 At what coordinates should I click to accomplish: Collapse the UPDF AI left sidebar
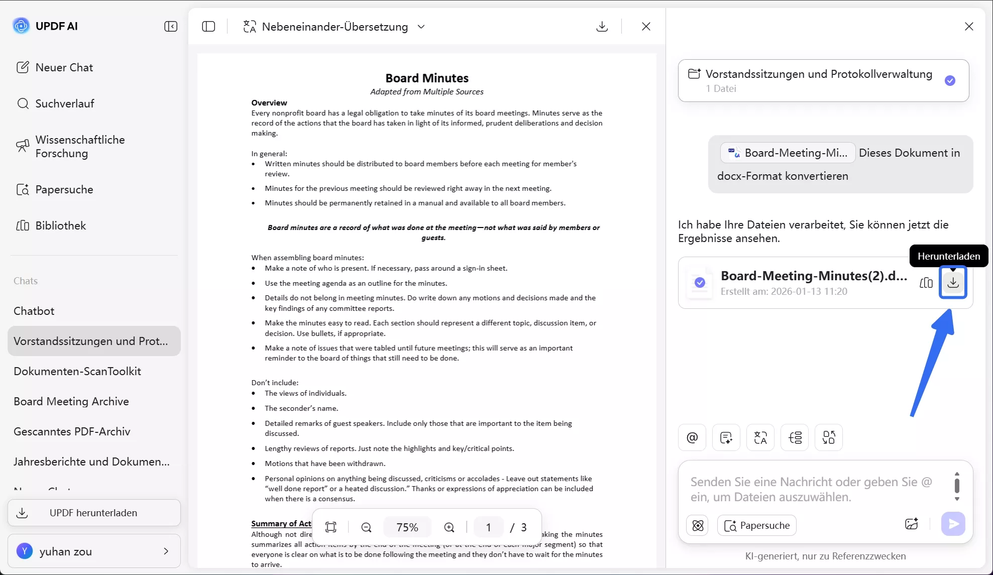pyautogui.click(x=171, y=26)
